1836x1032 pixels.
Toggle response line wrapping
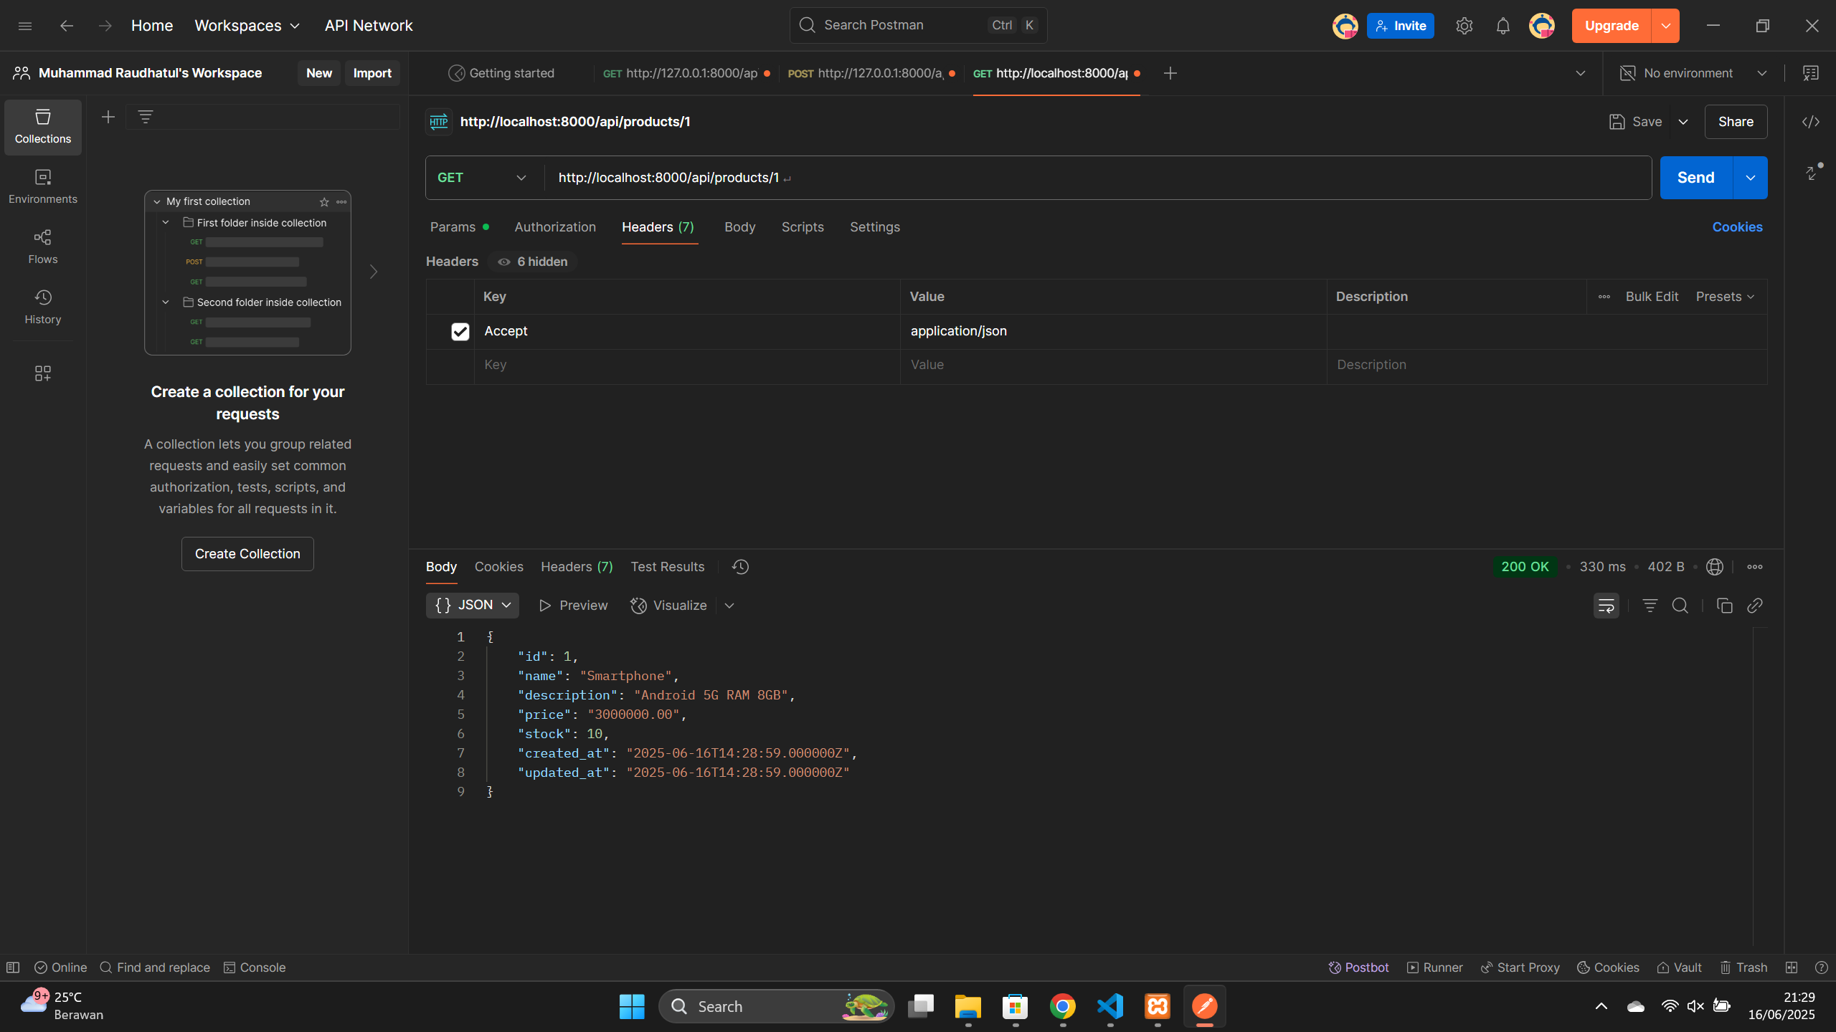pyautogui.click(x=1606, y=606)
